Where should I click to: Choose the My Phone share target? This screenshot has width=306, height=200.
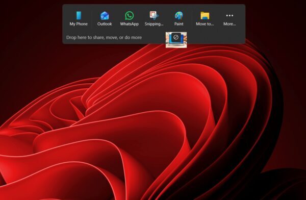click(x=79, y=19)
